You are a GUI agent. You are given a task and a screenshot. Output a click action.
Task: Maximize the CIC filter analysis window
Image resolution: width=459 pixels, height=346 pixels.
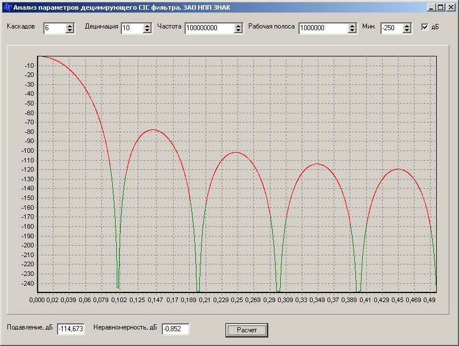[x=440, y=7]
